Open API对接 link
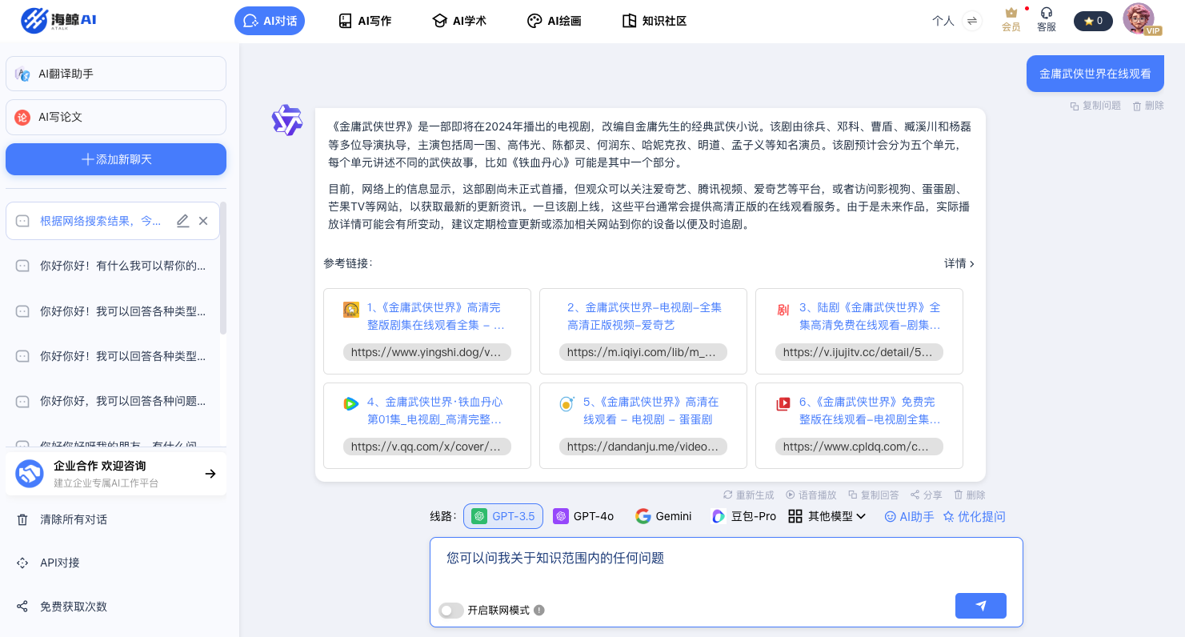The image size is (1185, 637). point(60,563)
